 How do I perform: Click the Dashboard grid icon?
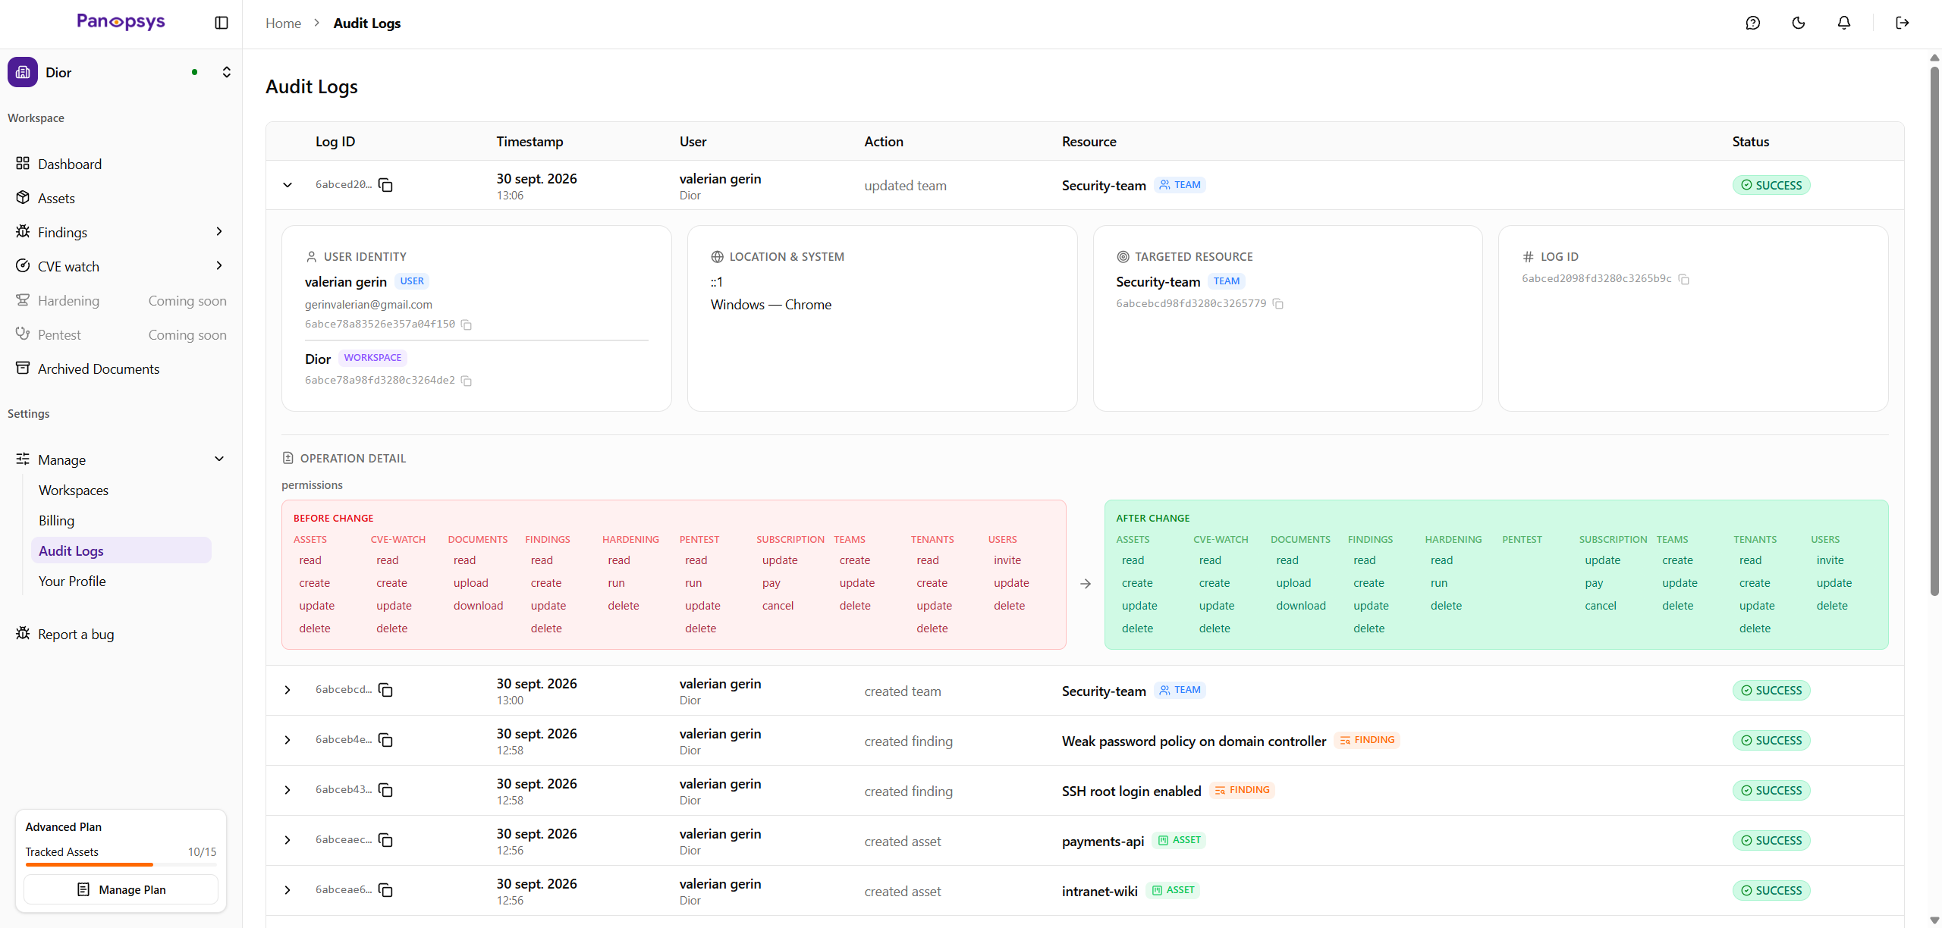click(23, 163)
